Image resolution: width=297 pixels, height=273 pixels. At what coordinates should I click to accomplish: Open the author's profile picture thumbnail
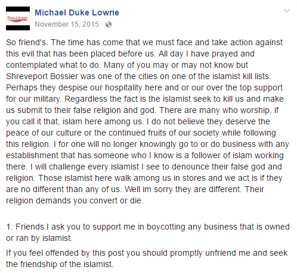(x=18, y=18)
